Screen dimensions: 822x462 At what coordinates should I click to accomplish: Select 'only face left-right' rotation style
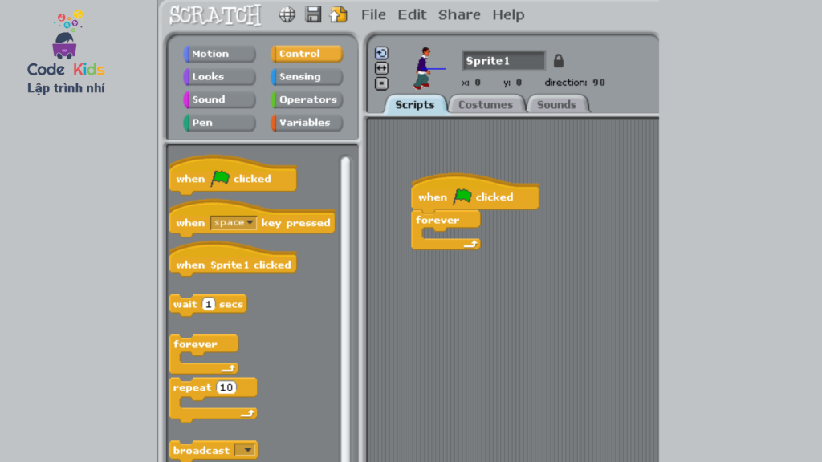click(x=381, y=68)
